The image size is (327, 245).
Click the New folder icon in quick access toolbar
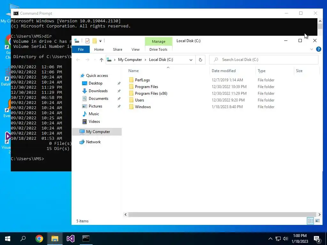pos(95,41)
